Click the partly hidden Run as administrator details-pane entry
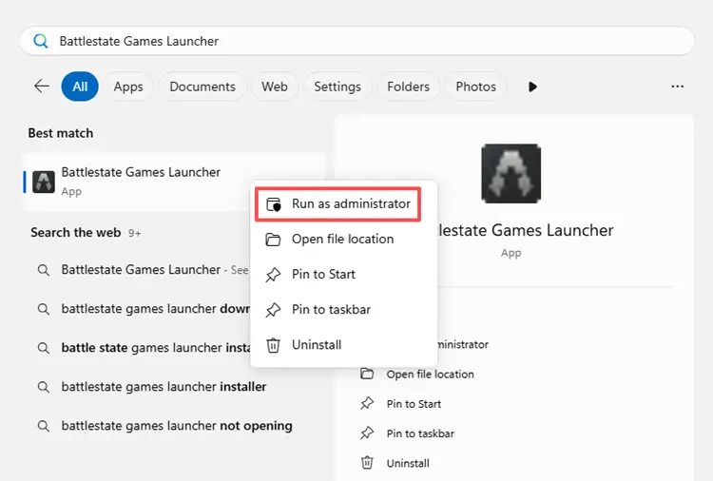This screenshot has width=713, height=481. [x=462, y=345]
